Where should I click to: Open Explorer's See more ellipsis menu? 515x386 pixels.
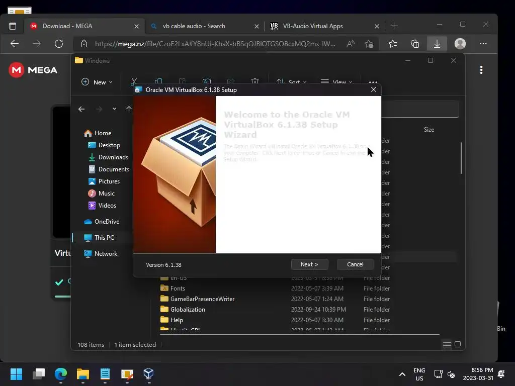(x=373, y=82)
